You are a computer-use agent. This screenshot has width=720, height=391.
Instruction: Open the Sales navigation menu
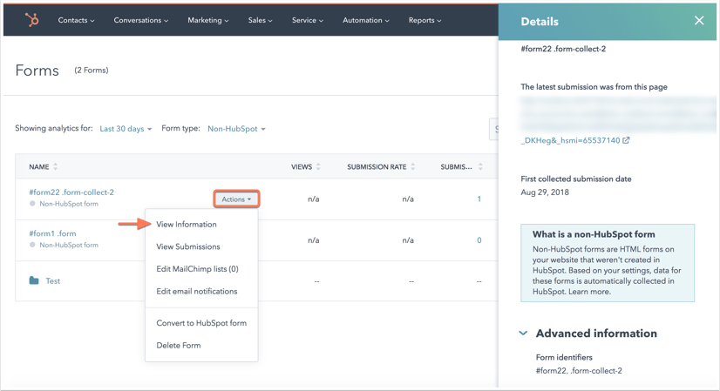point(260,20)
